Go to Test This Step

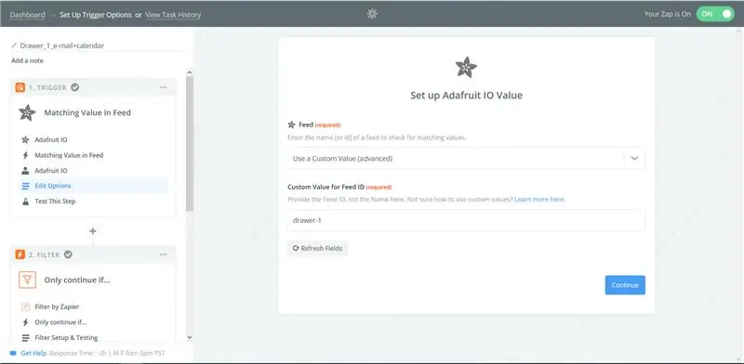click(x=94, y=201)
